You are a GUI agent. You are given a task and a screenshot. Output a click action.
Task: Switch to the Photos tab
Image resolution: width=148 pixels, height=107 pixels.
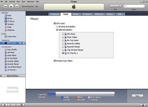pyautogui.click(x=110, y=14)
